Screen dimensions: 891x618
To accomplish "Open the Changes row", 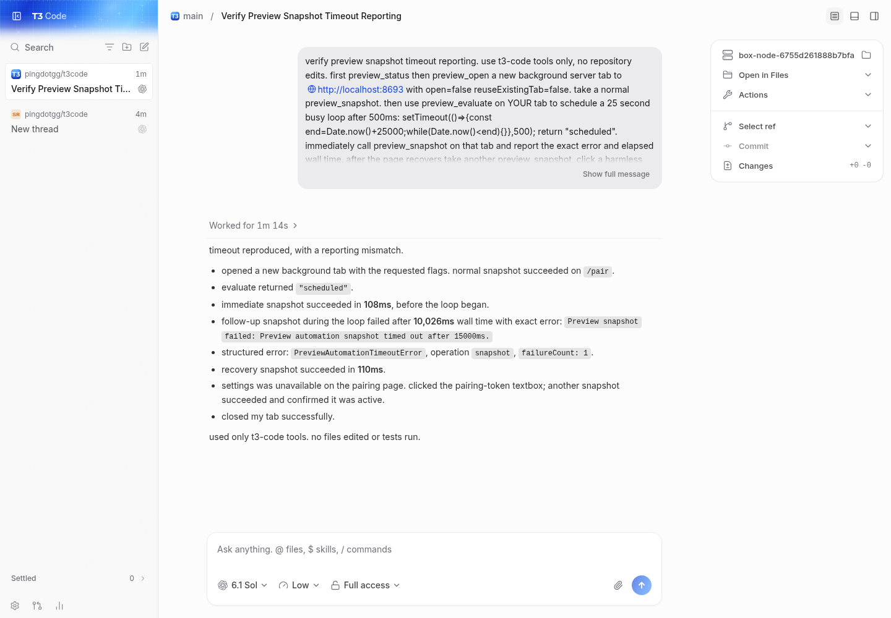I will [797, 166].
